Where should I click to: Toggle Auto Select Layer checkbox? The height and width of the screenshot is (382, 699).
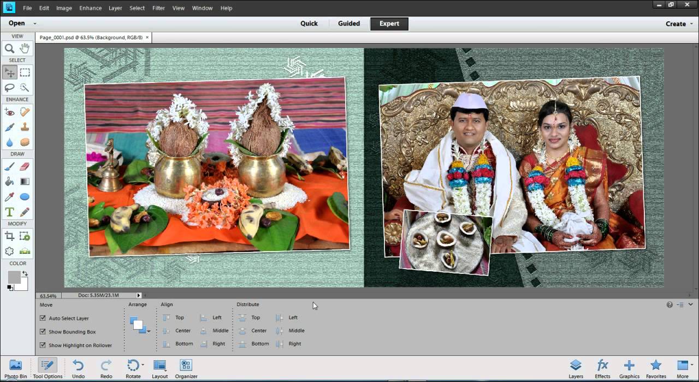pyautogui.click(x=43, y=318)
